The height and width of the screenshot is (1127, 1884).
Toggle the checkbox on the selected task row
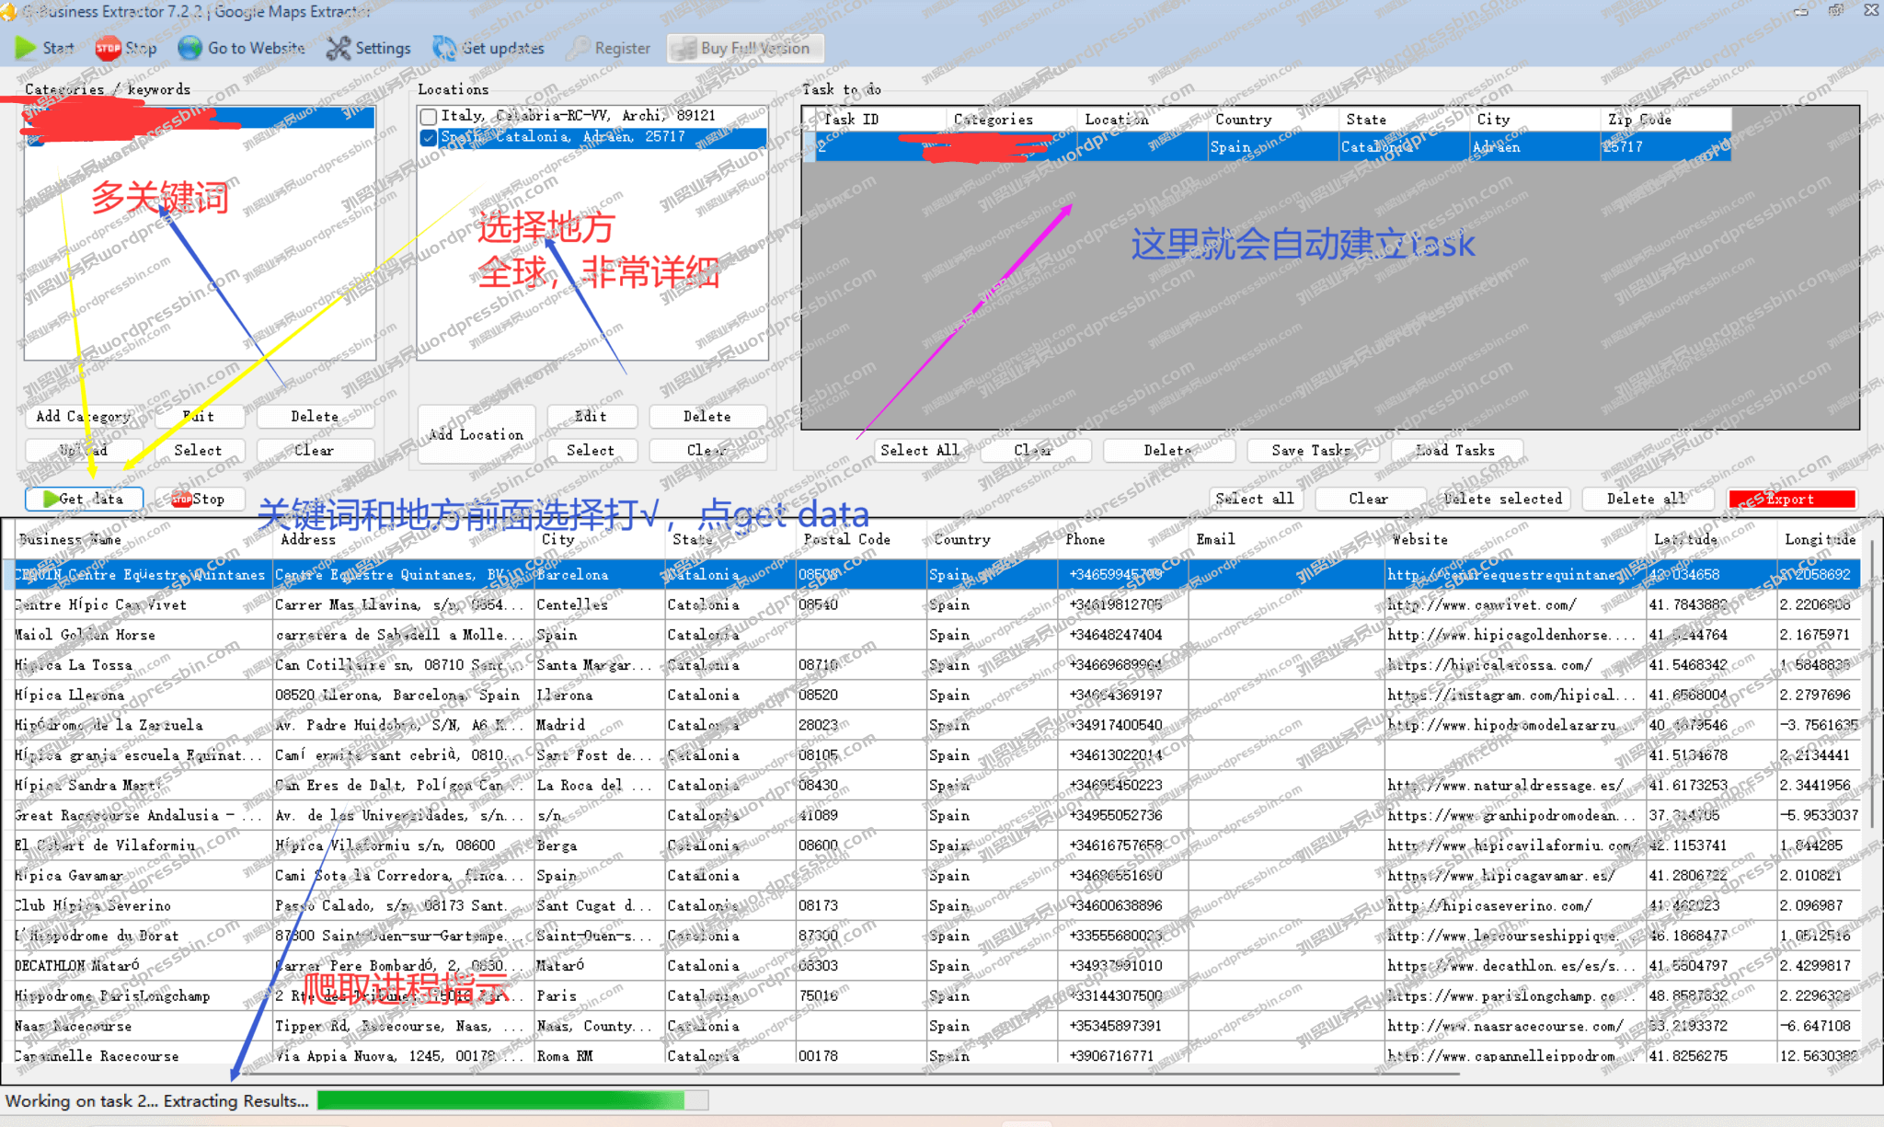coord(810,147)
